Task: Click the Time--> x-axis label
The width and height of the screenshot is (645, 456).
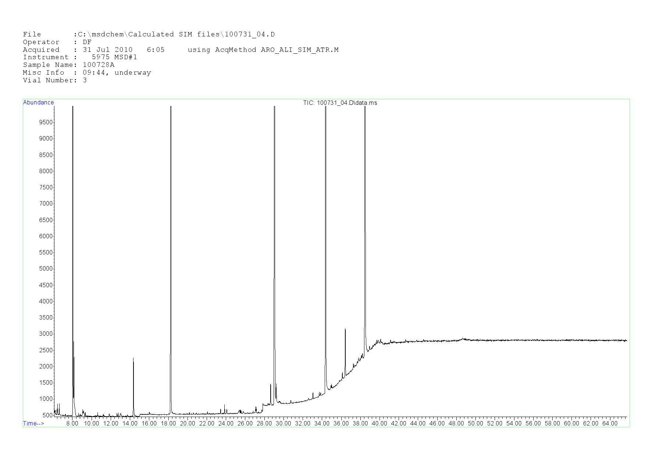Action: coord(33,423)
